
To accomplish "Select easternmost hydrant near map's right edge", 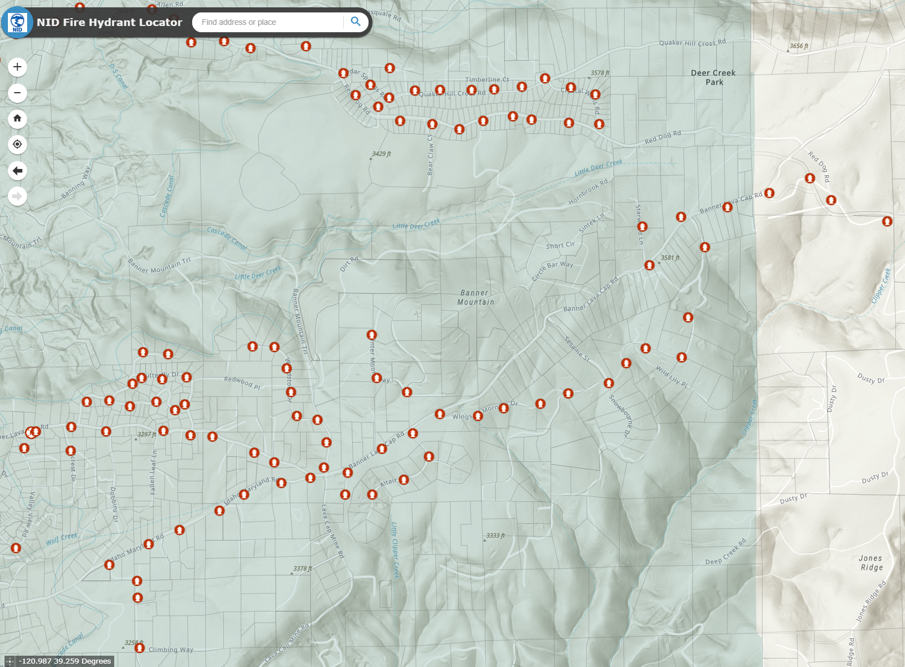I will coord(887,222).
